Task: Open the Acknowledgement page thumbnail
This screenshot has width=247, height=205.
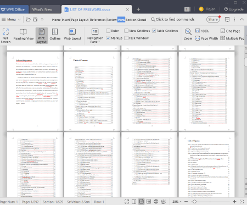Action: [x=35, y=91]
